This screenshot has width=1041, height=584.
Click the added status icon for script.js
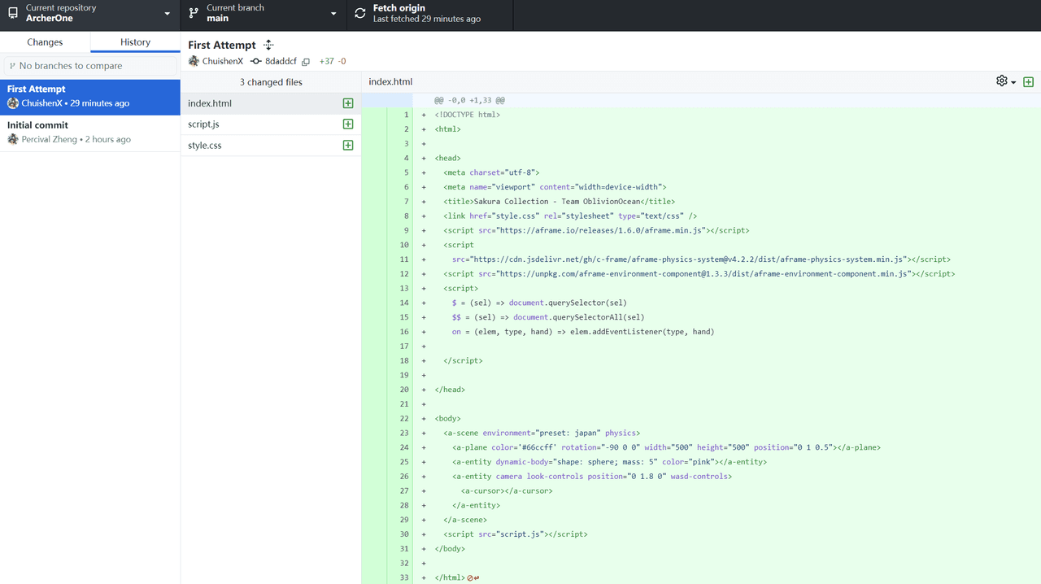coord(348,124)
